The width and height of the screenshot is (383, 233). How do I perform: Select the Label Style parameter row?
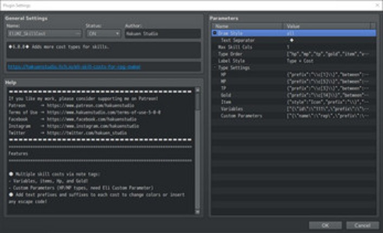coord(233,61)
